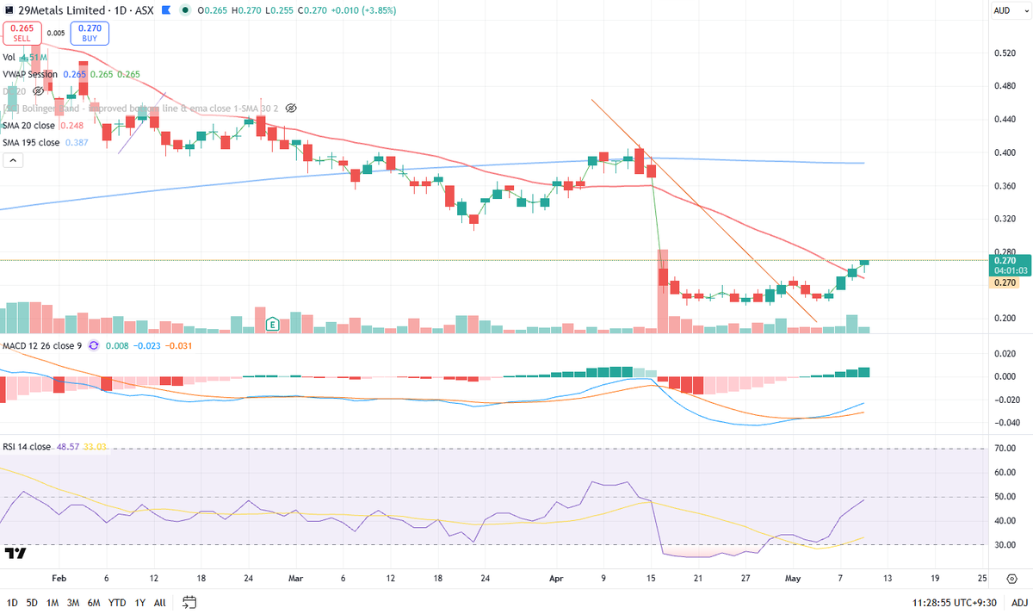Select the 1M time range

[x=53, y=602]
